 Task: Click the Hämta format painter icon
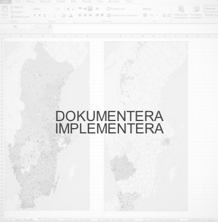coord(12,17)
